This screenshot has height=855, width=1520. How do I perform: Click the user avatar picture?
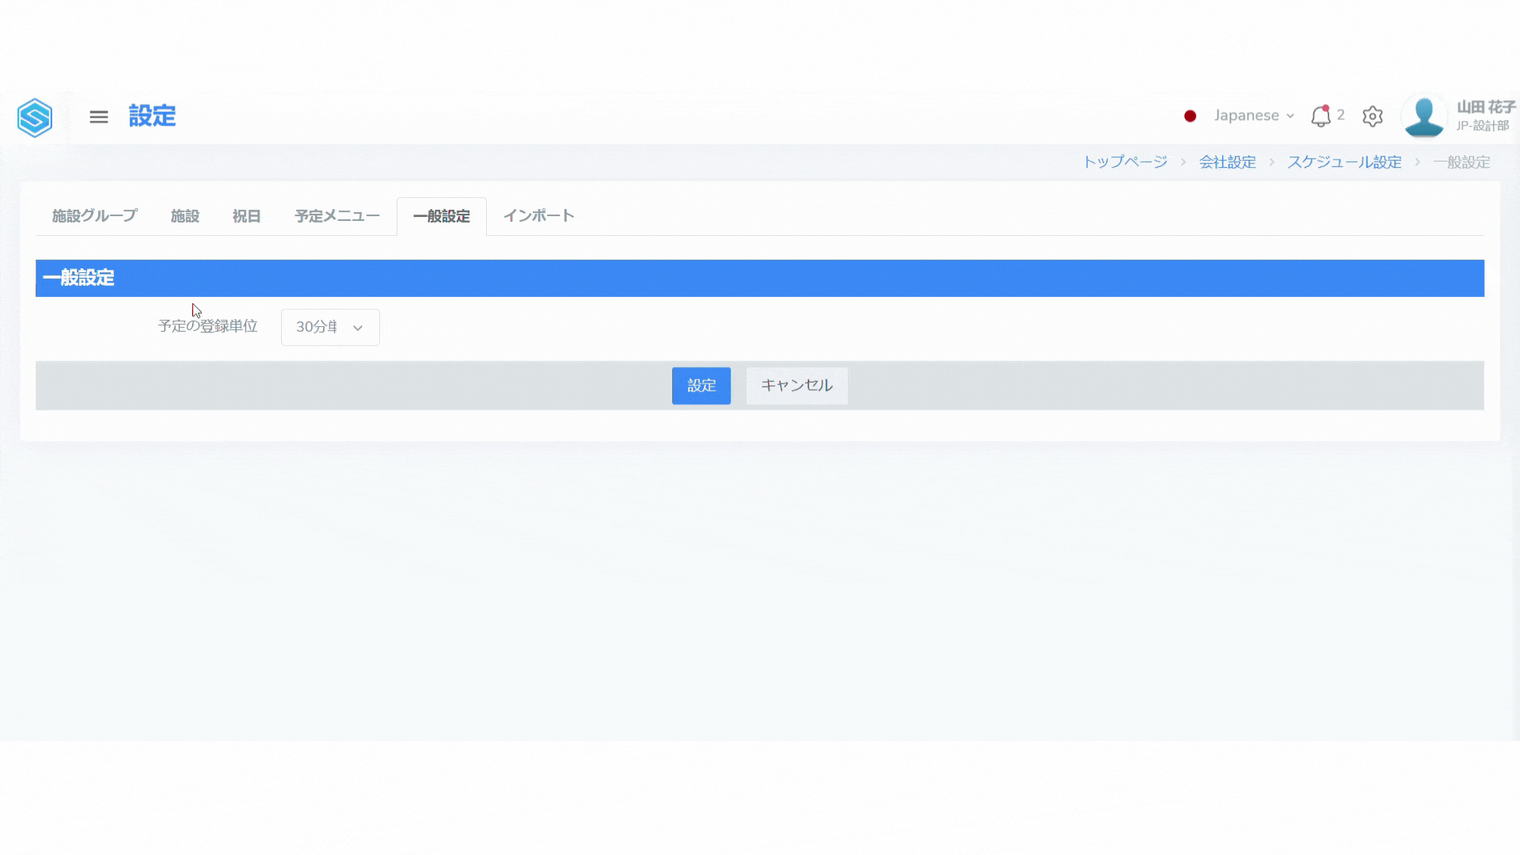pyautogui.click(x=1423, y=116)
